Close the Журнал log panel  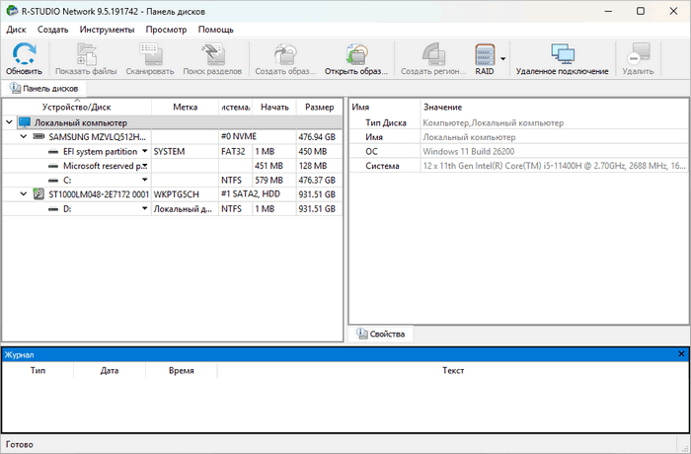[x=681, y=353]
